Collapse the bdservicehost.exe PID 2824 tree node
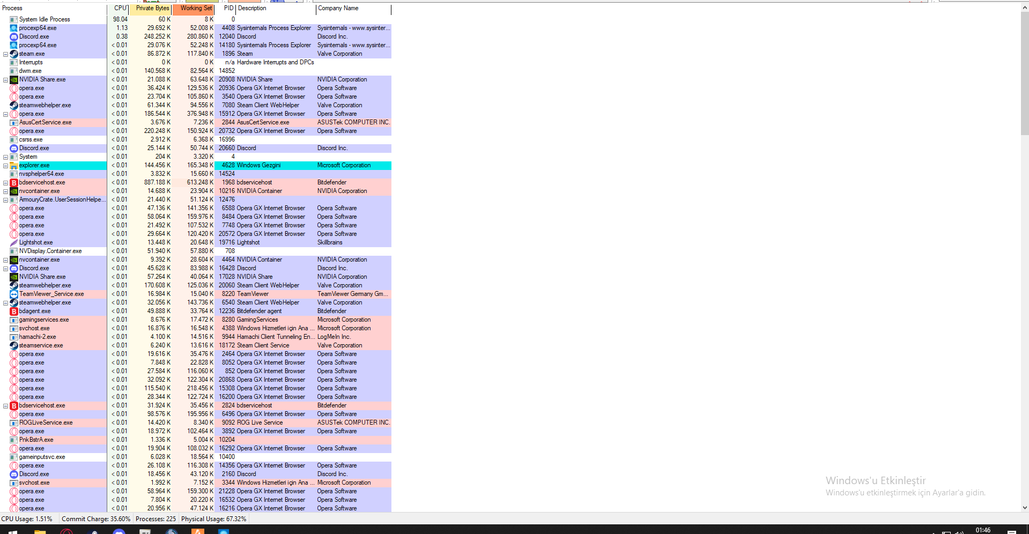1029x534 pixels. coord(5,406)
